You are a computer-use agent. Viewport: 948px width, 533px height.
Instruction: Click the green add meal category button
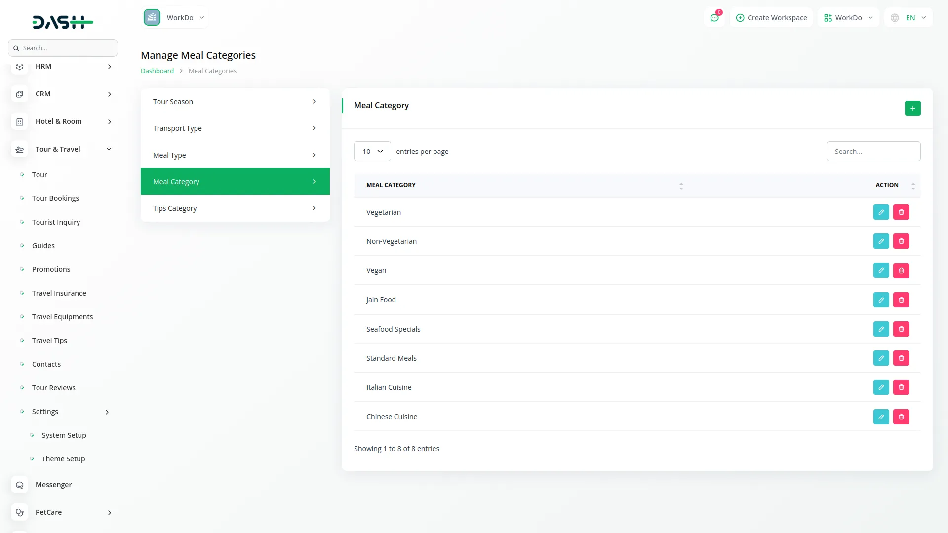912,108
